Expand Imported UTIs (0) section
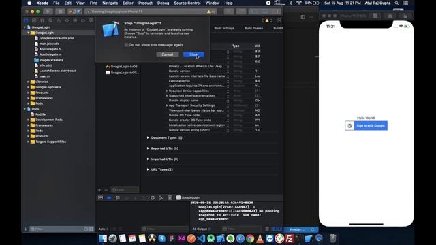The image size is (436, 245). [x=148, y=159]
